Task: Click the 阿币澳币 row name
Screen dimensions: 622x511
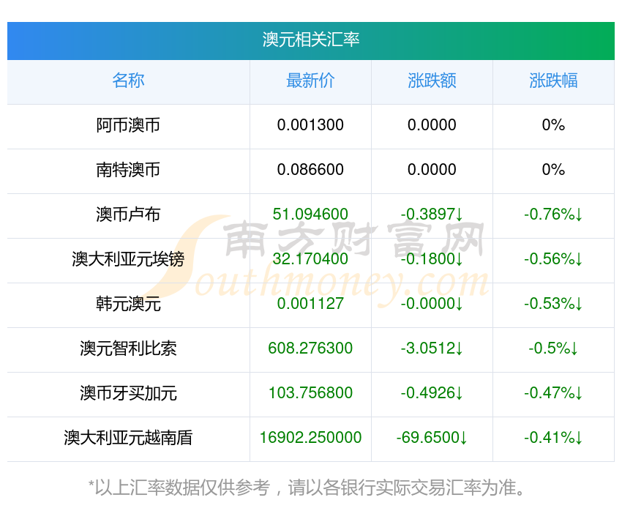Action: pos(128,125)
